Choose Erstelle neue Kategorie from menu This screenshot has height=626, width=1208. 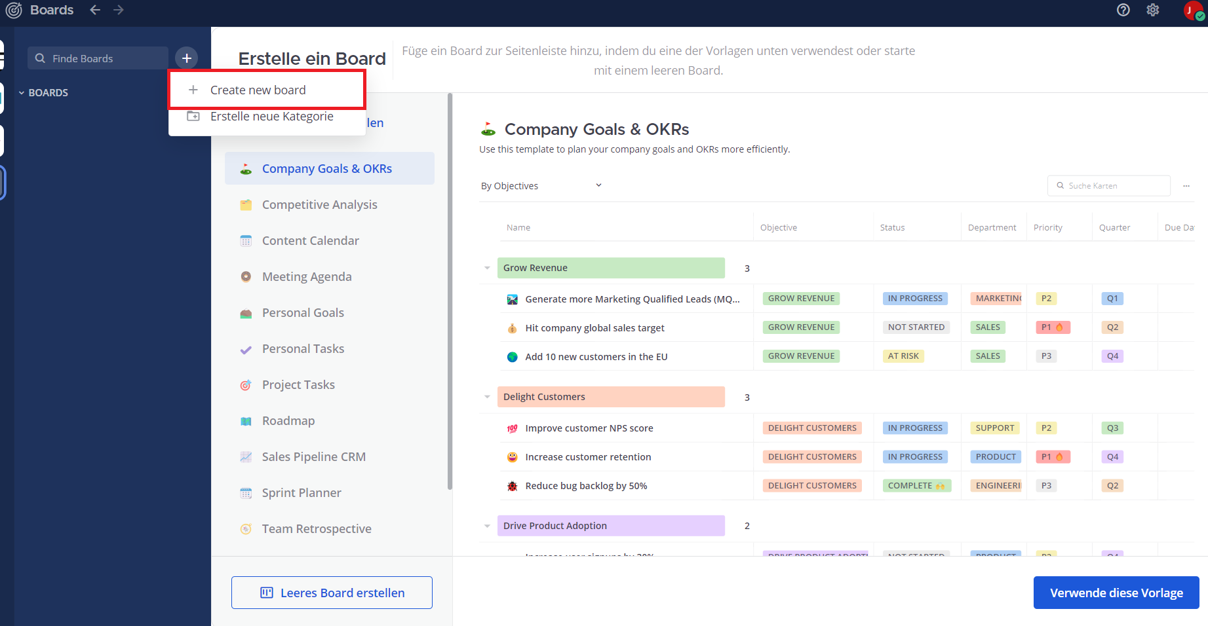coord(271,117)
